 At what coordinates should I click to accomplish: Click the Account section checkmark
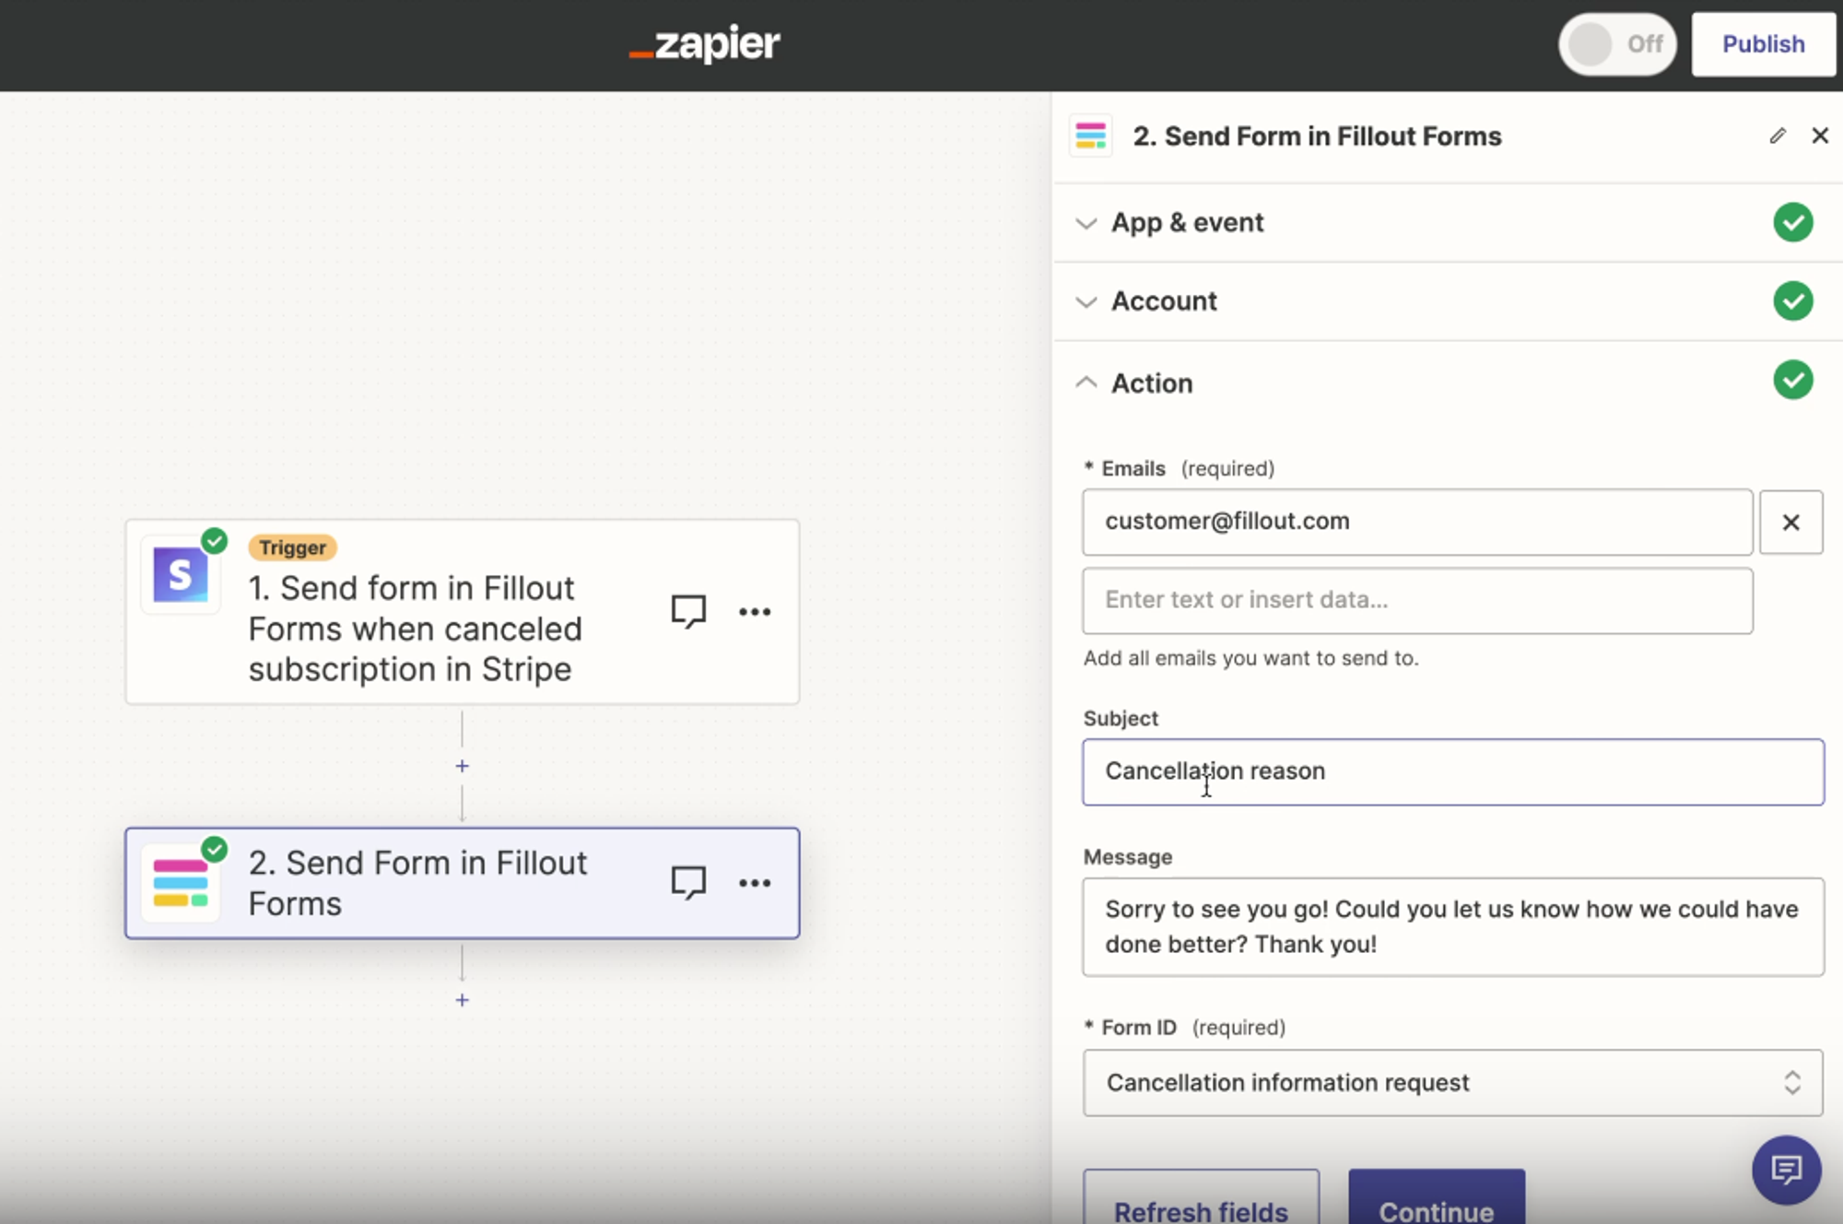(1792, 300)
